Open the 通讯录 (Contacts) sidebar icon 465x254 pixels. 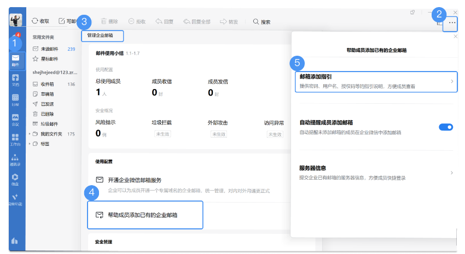pyautogui.click(x=16, y=159)
